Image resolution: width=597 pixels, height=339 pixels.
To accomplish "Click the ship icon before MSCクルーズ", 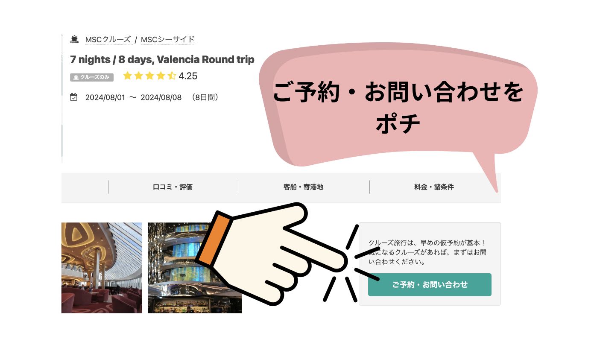I will 74,39.
